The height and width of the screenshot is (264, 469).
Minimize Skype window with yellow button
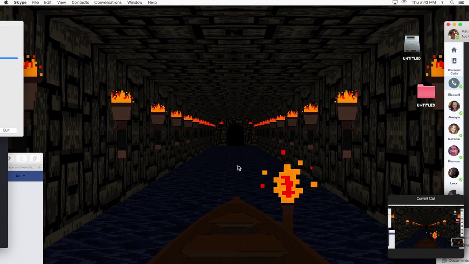tap(454, 24)
